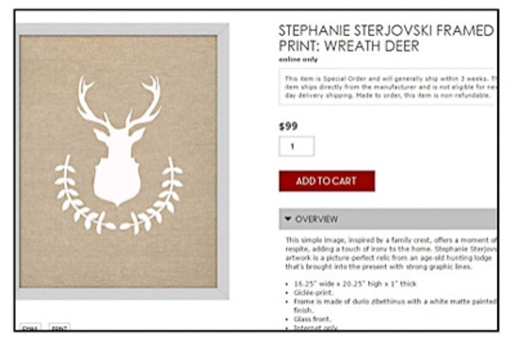Collapse the Overview section arrow

point(288,219)
